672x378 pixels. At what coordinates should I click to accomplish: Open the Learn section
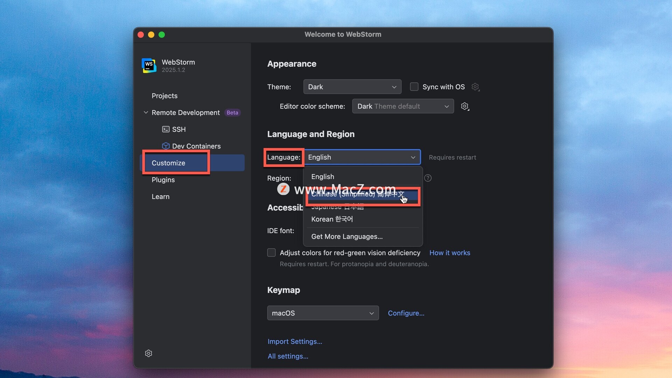[x=160, y=196]
